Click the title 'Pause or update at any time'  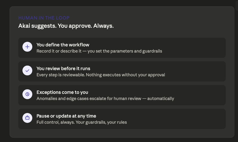pos(66,116)
